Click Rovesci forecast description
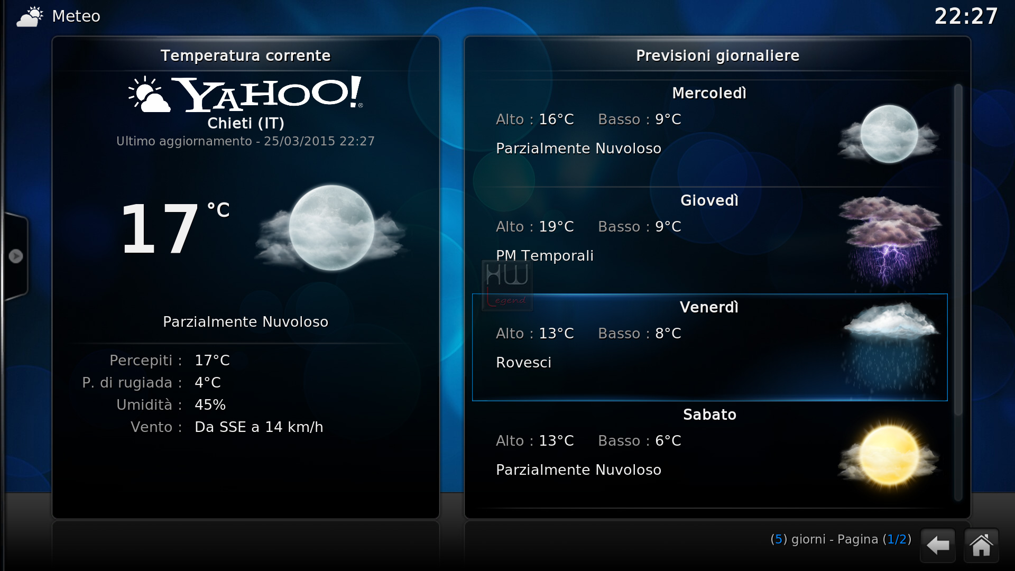Viewport: 1015px width, 571px height. pyautogui.click(x=523, y=363)
